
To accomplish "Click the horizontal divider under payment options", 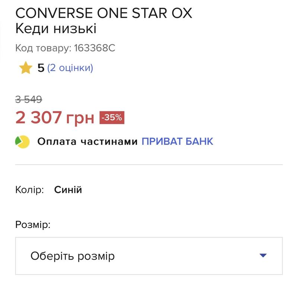I will pyautogui.click(x=149, y=165).
